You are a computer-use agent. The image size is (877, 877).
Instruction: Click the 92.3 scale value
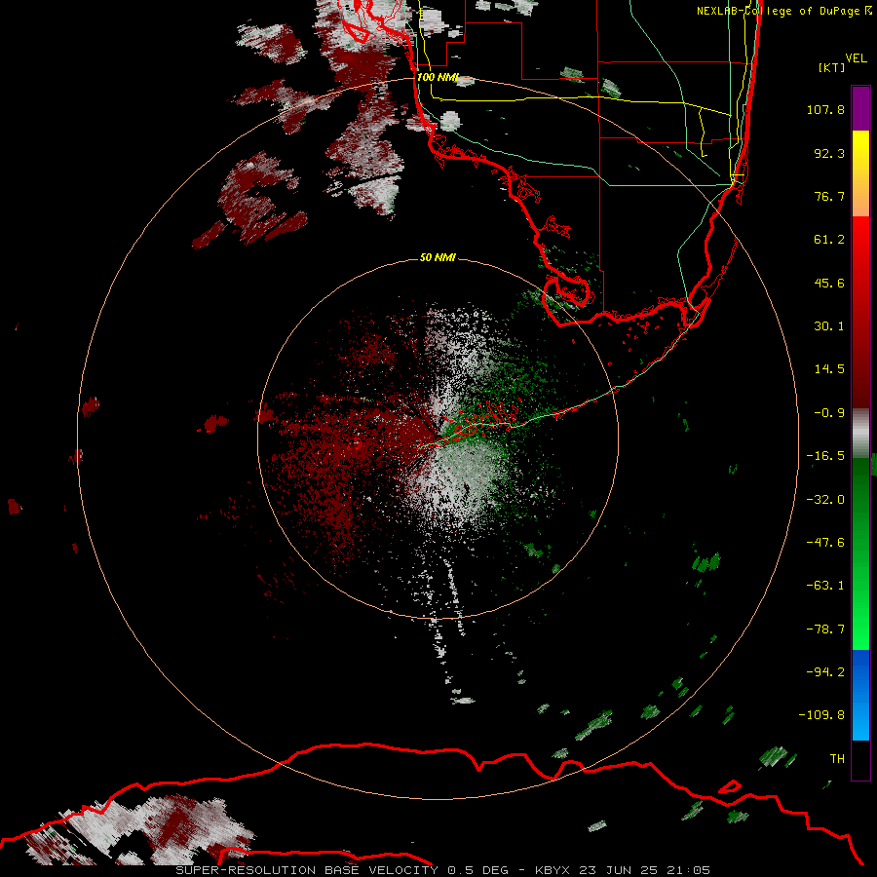pos(829,153)
